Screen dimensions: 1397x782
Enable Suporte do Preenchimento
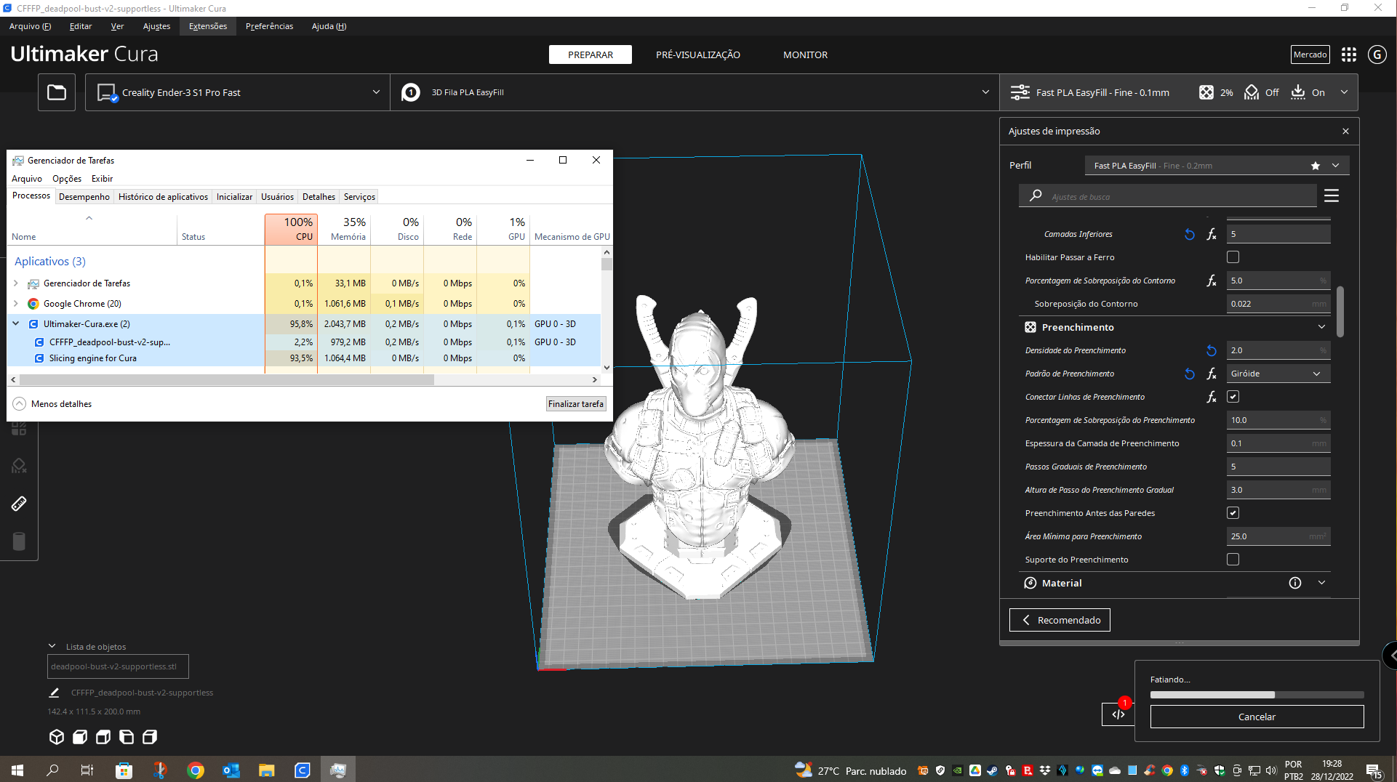(x=1233, y=559)
